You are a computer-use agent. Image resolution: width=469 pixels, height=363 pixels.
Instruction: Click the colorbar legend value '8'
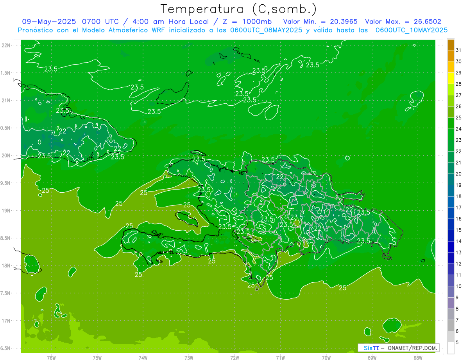tap(457, 309)
